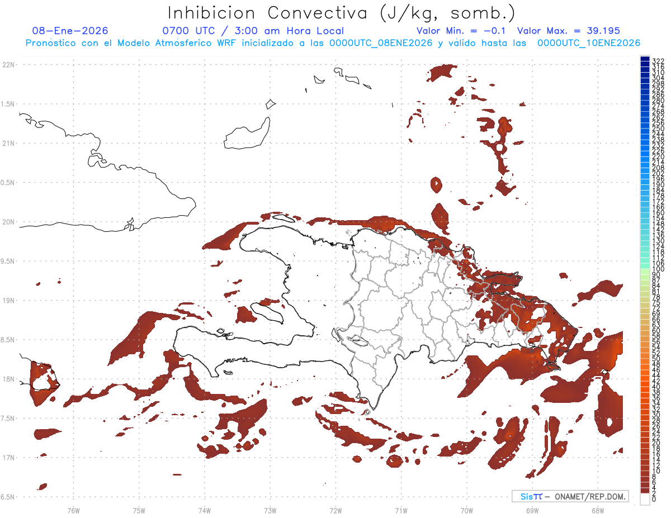671x518 pixels.
Task: Click the "68W" longitude label
Action: pos(598,510)
